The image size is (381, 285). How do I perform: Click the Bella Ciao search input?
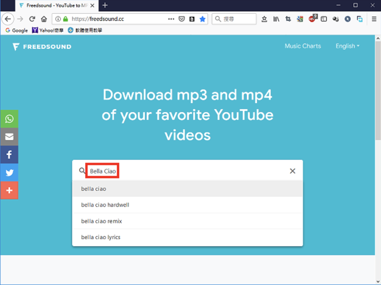pos(188,171)
